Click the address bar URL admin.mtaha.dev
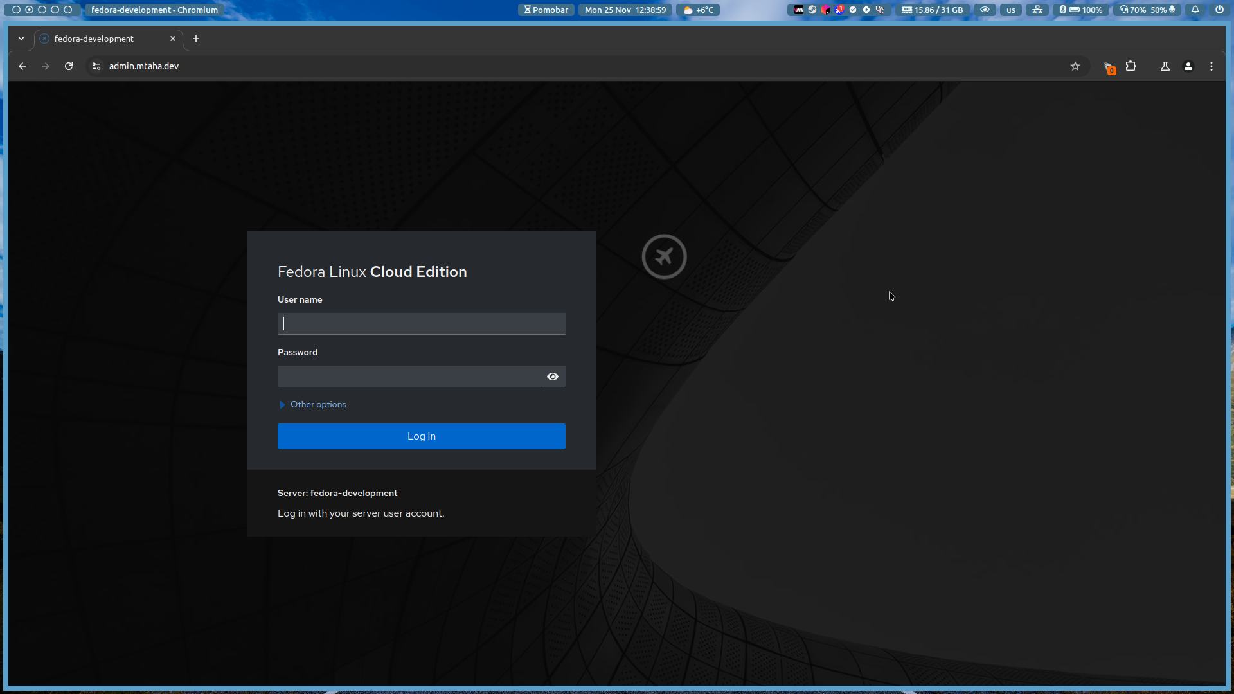Screen dimensions: 1234x694 [x=144, y=66]
